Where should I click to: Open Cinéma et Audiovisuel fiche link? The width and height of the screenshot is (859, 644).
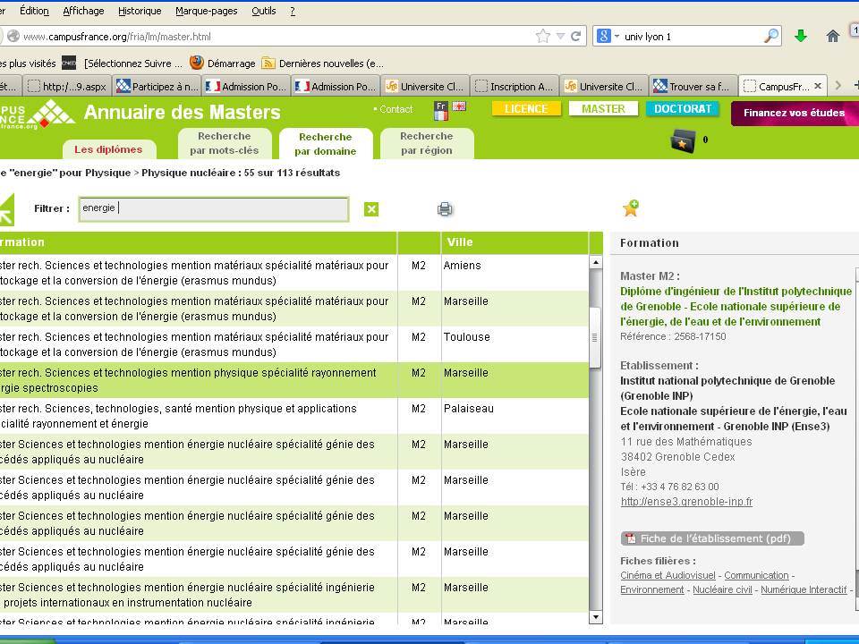668,575
